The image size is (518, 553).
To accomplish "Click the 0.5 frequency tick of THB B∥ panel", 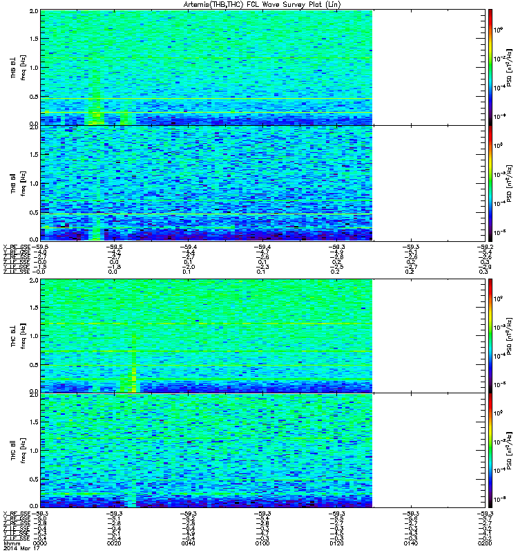I will click(34, 212).
